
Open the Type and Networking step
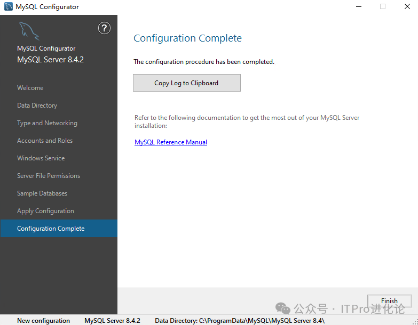(47, 123)
